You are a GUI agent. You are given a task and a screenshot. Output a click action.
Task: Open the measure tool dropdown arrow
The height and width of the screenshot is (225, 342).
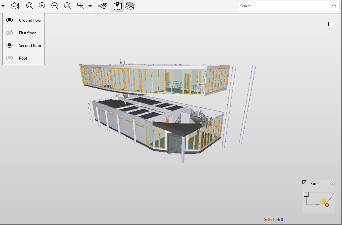coord(90,6)
